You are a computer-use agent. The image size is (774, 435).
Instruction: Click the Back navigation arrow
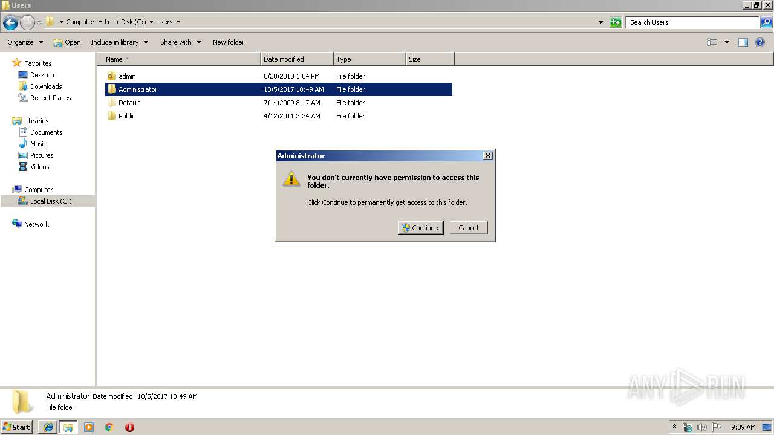tap(10, 23)
